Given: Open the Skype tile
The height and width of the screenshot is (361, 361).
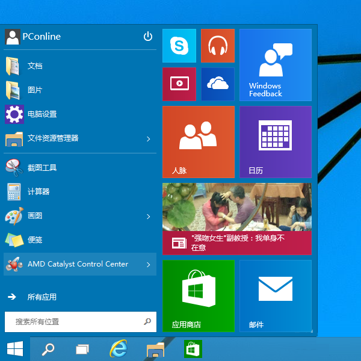Looking at the screenshot, I should [x=179, y=46].
